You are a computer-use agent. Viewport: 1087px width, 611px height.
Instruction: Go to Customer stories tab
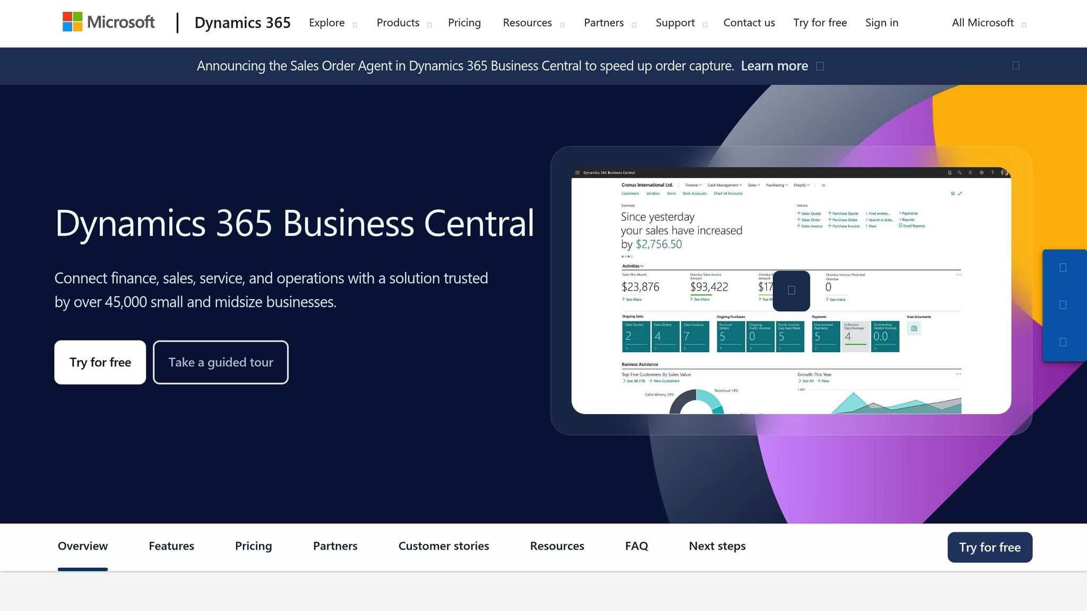[444, 546]
